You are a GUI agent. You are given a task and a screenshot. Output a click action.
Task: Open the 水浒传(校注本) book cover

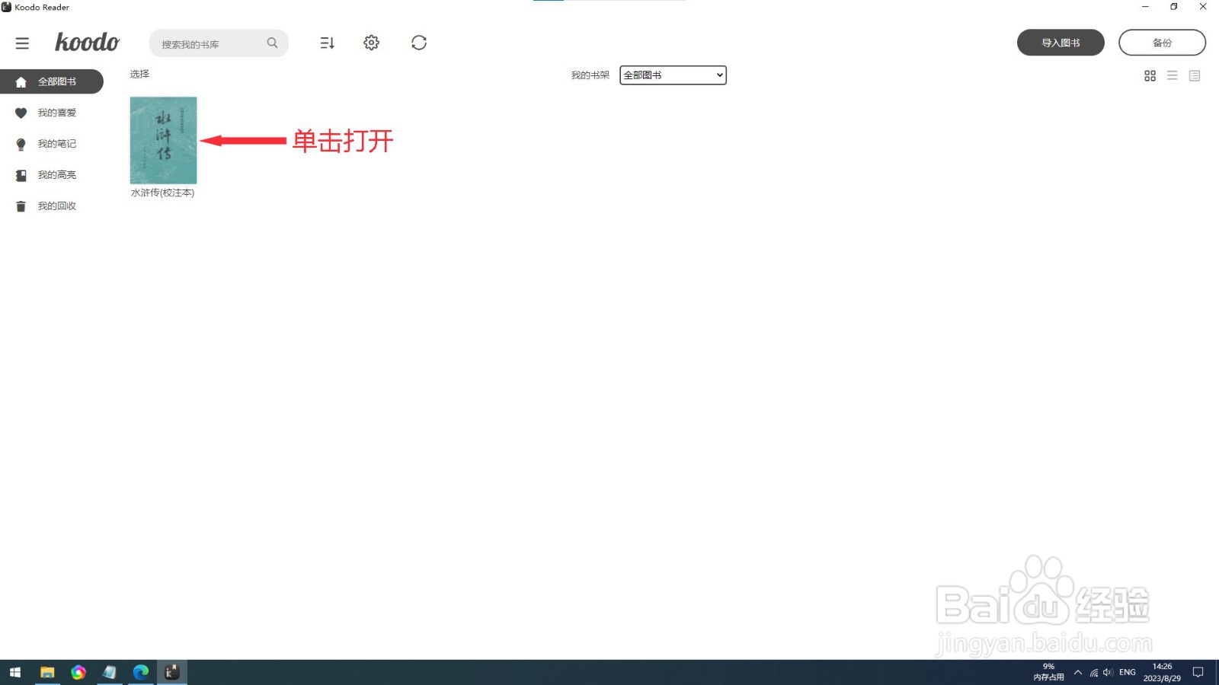coord(163,140)
